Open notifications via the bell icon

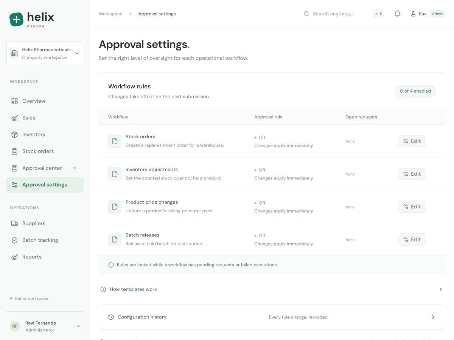coord(397,14)
